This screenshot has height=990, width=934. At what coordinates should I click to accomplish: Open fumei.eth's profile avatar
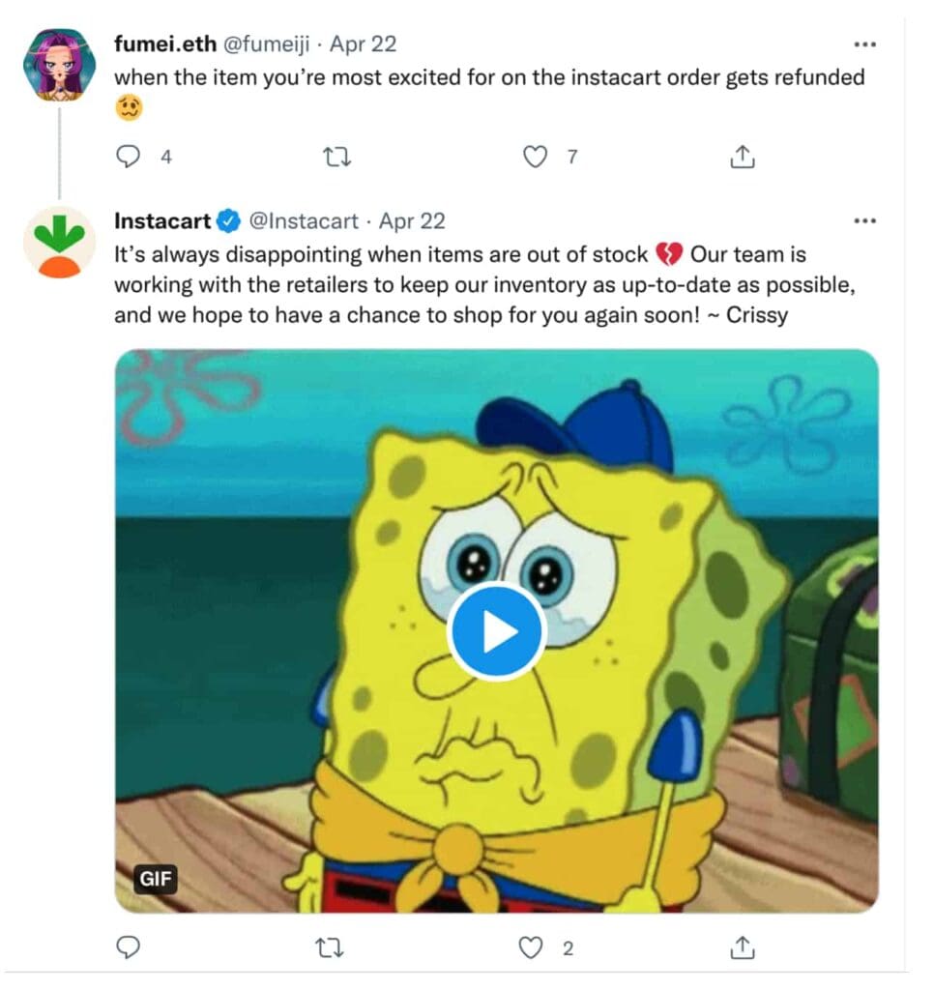pyautogui.click(x=59, y=64)
